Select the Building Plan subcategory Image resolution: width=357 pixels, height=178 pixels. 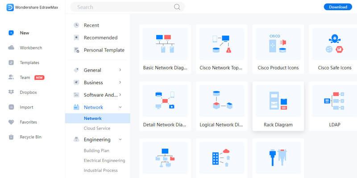[x=96, y=150]
